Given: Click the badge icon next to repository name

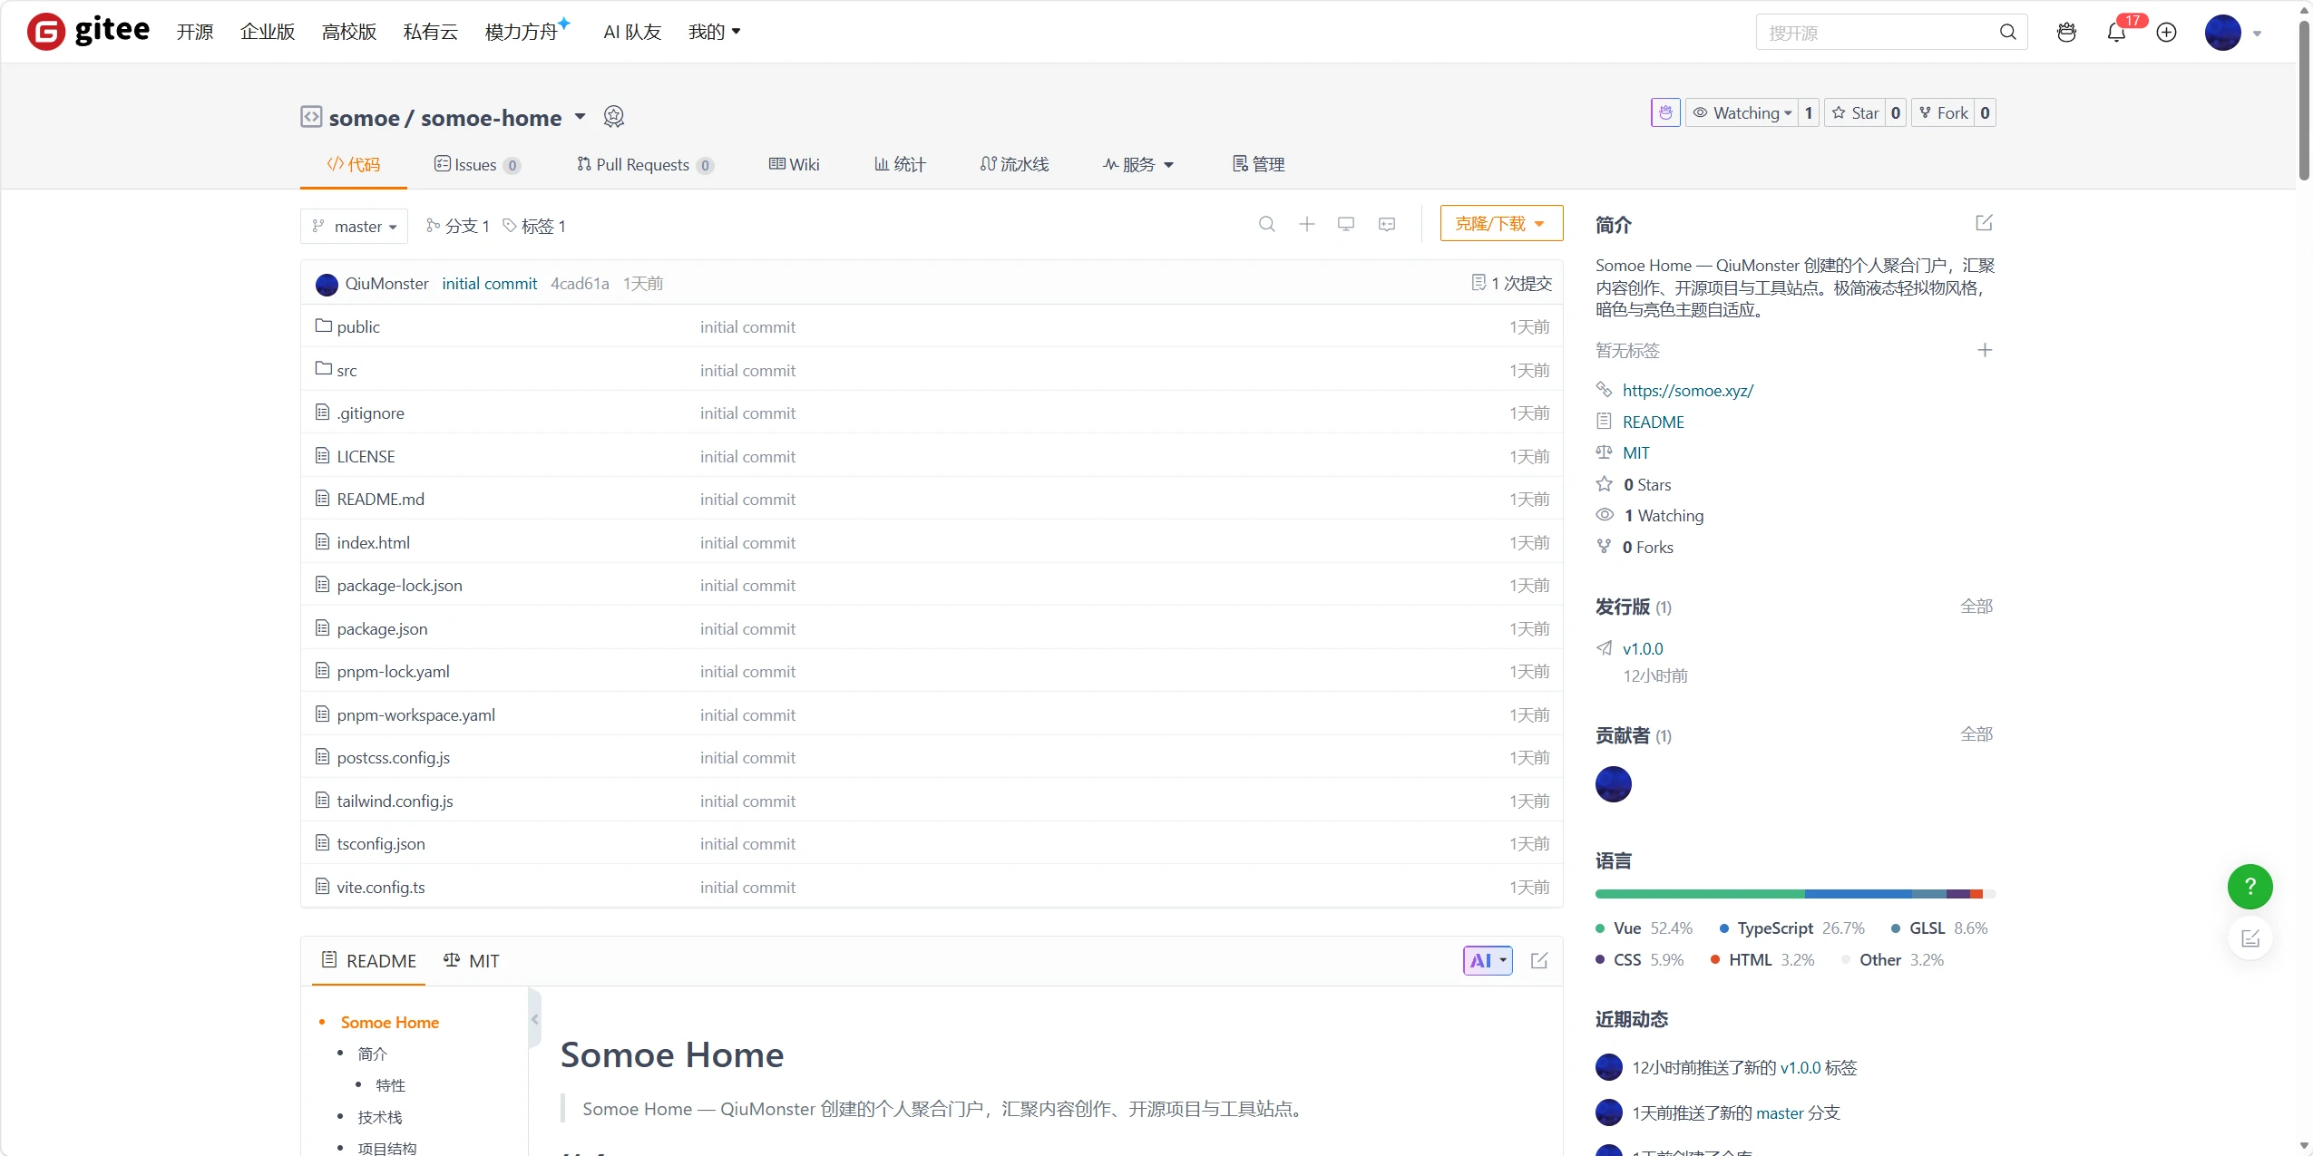Looking at the screenshot, I should [614, 117].
